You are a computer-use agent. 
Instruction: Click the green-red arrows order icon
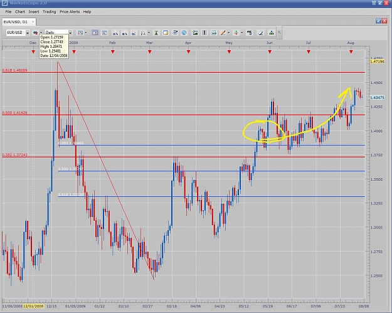pos(236,33)
